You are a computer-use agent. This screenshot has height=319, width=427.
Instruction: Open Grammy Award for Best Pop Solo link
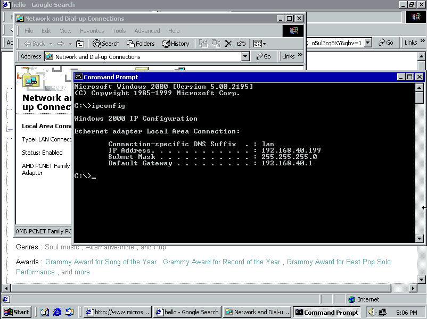tap(339, 262)
